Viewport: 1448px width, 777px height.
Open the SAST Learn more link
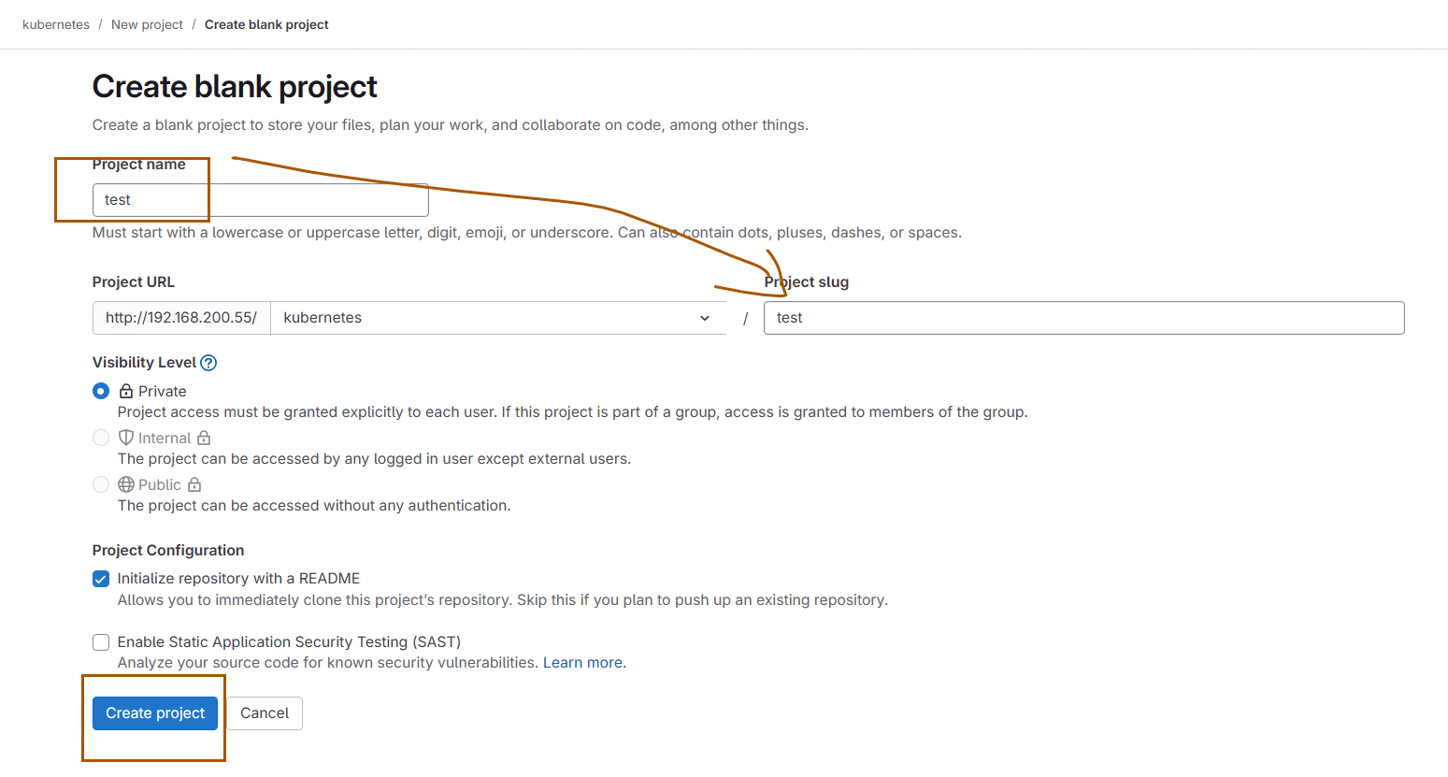point(584,663)
